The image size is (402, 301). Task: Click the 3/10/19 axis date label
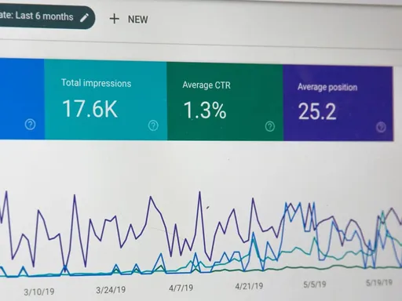[x=39, y=292]
